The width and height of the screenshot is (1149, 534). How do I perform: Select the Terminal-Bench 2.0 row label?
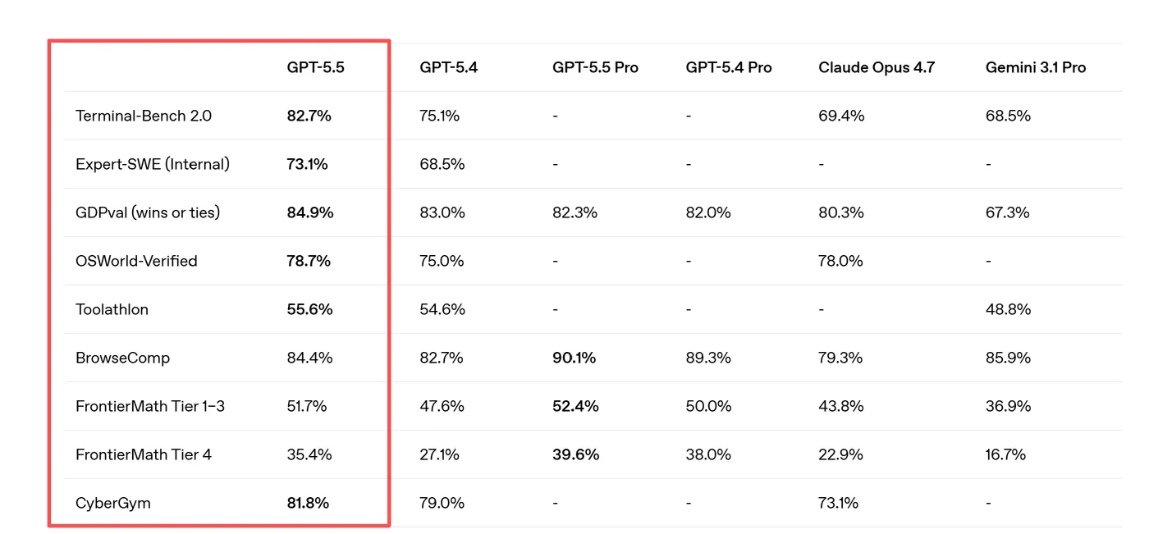tap(144, 116)
